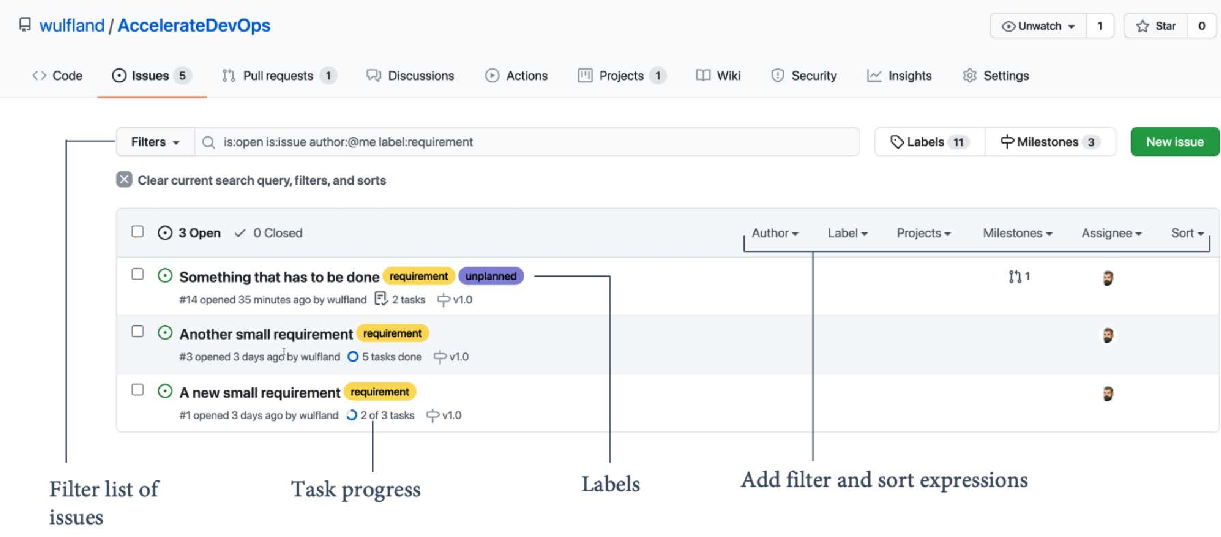
Task: Click the assignee avatar on 'Another small requirement'
Action: (1107, 335)
